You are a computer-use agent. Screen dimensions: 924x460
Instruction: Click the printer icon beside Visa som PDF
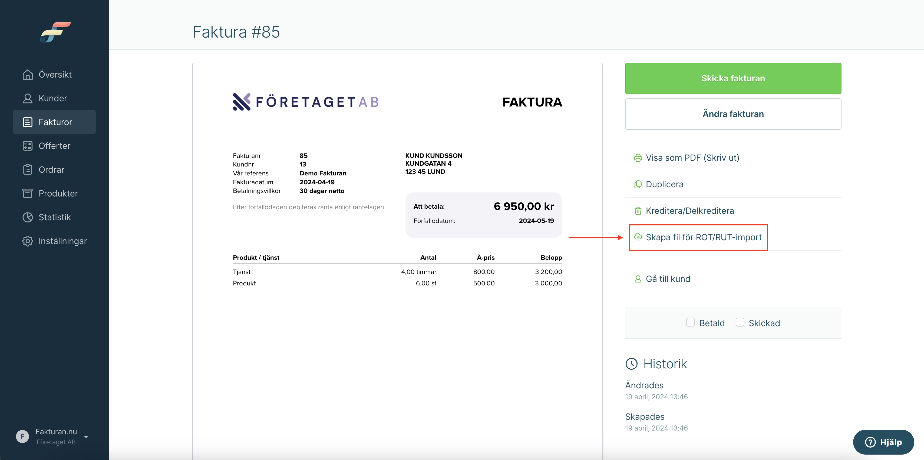(638, 158)
